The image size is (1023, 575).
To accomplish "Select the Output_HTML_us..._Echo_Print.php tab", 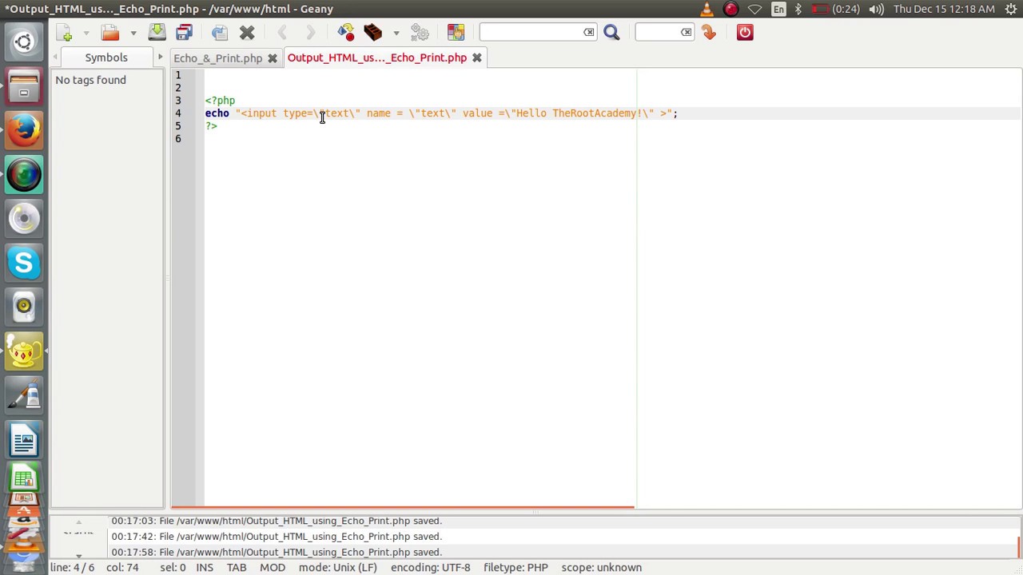I will click(x=376, y=57).
